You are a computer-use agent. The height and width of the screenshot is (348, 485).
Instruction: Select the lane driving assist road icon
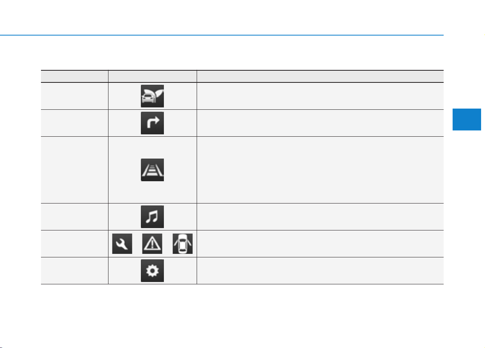pos(152,170)
